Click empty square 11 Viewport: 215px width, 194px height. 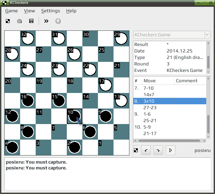pyautogui.click(x=43, y=116)
